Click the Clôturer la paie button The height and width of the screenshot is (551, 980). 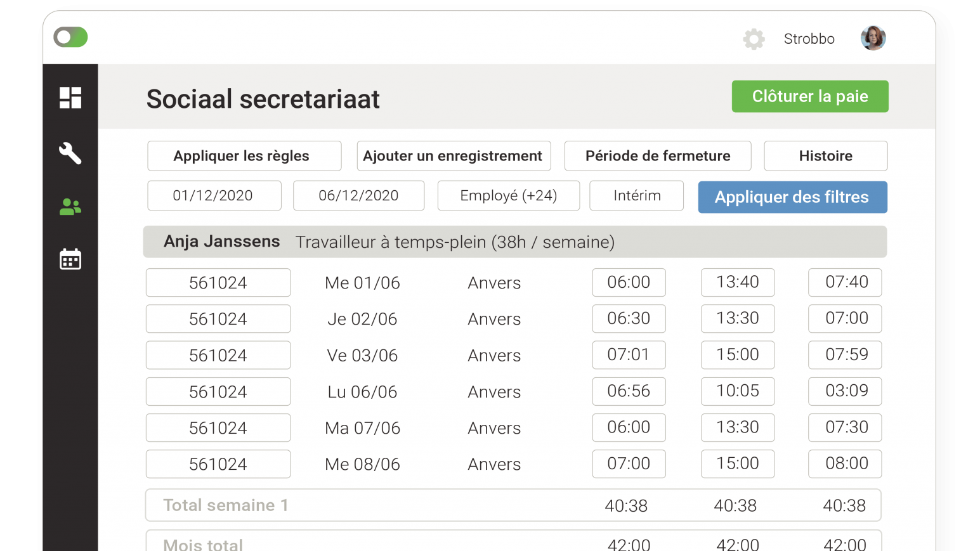(809, 96)
